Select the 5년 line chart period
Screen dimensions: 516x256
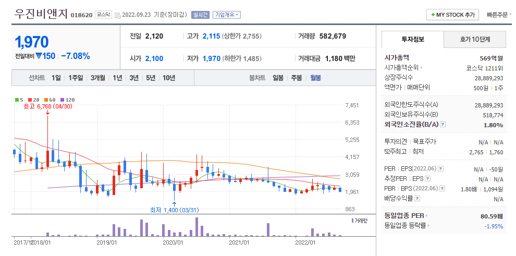tap(151, 78)
